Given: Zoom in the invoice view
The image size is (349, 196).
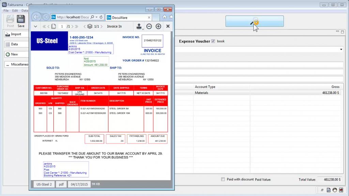Looking at the screenshot, I should [158, 26].
